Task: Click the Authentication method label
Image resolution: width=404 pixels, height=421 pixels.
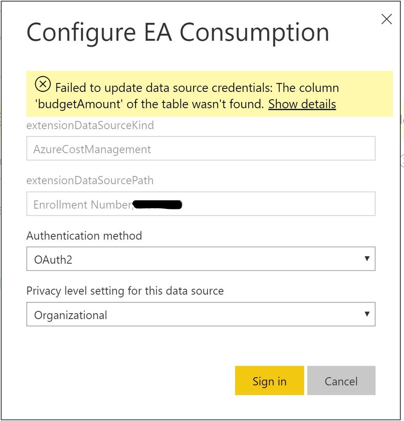Action: click(x=84, y=236)
